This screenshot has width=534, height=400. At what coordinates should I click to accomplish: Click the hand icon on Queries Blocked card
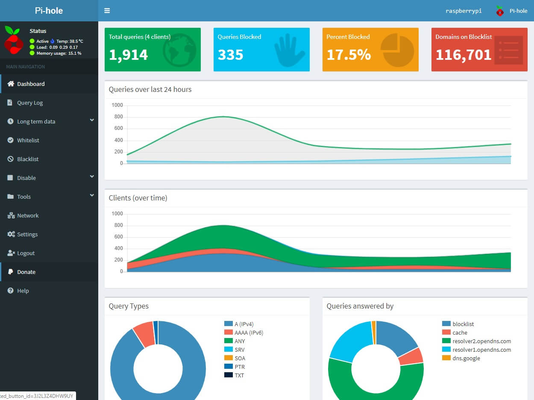tap(290, 51)
